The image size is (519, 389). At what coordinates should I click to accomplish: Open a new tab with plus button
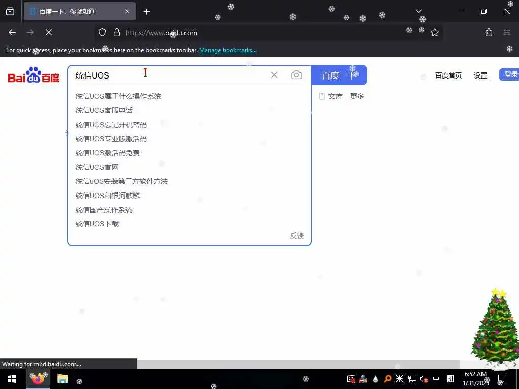click(146, 12)
